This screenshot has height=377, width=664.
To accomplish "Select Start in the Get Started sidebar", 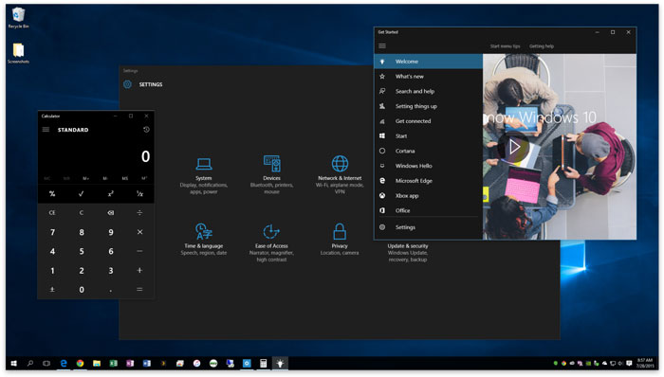I will (428, 136).
